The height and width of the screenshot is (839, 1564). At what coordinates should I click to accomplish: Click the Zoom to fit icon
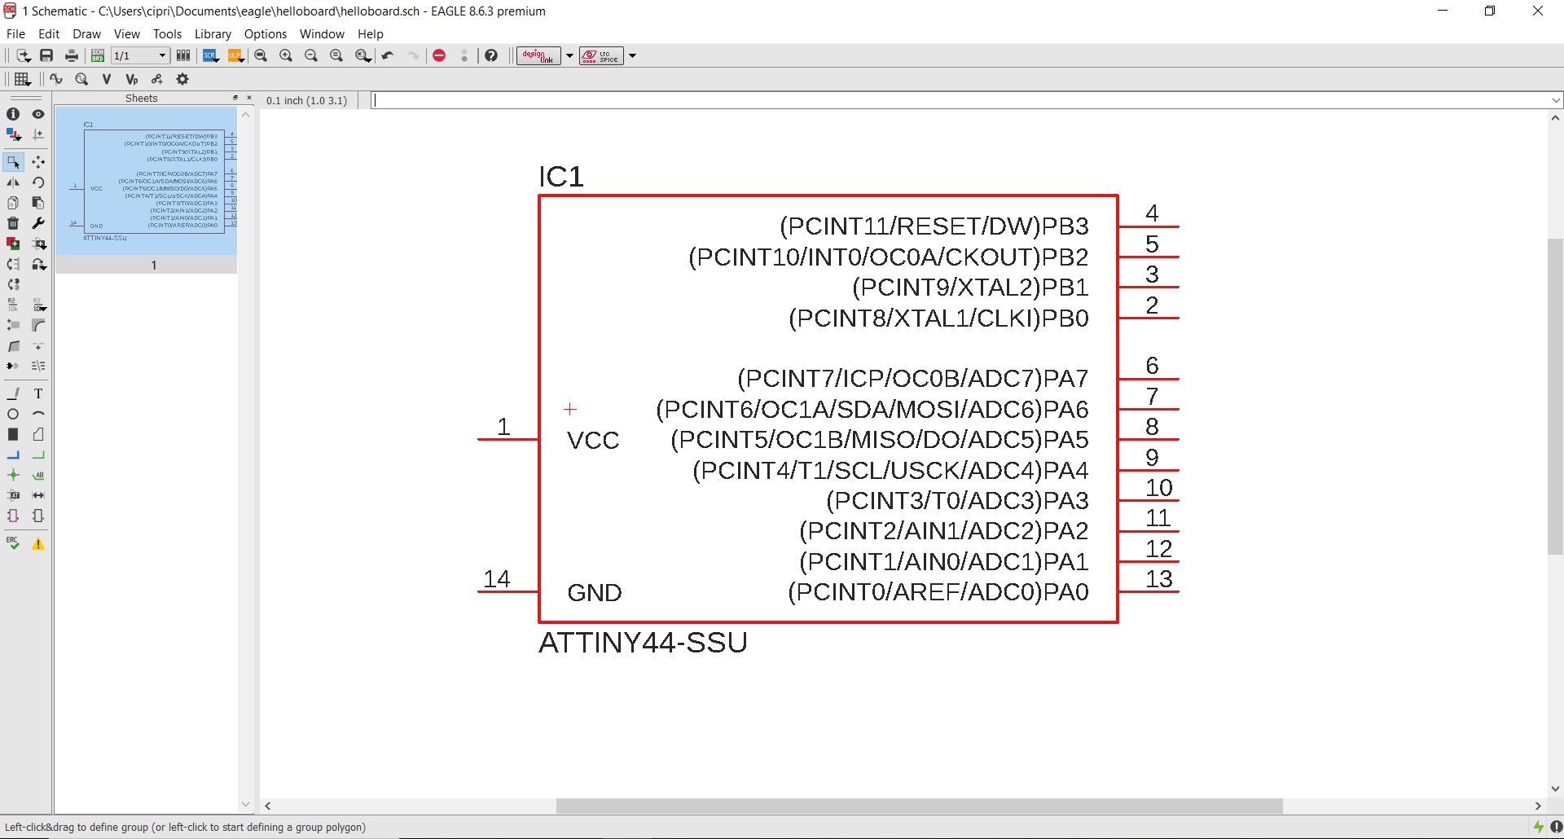[261, 55]
